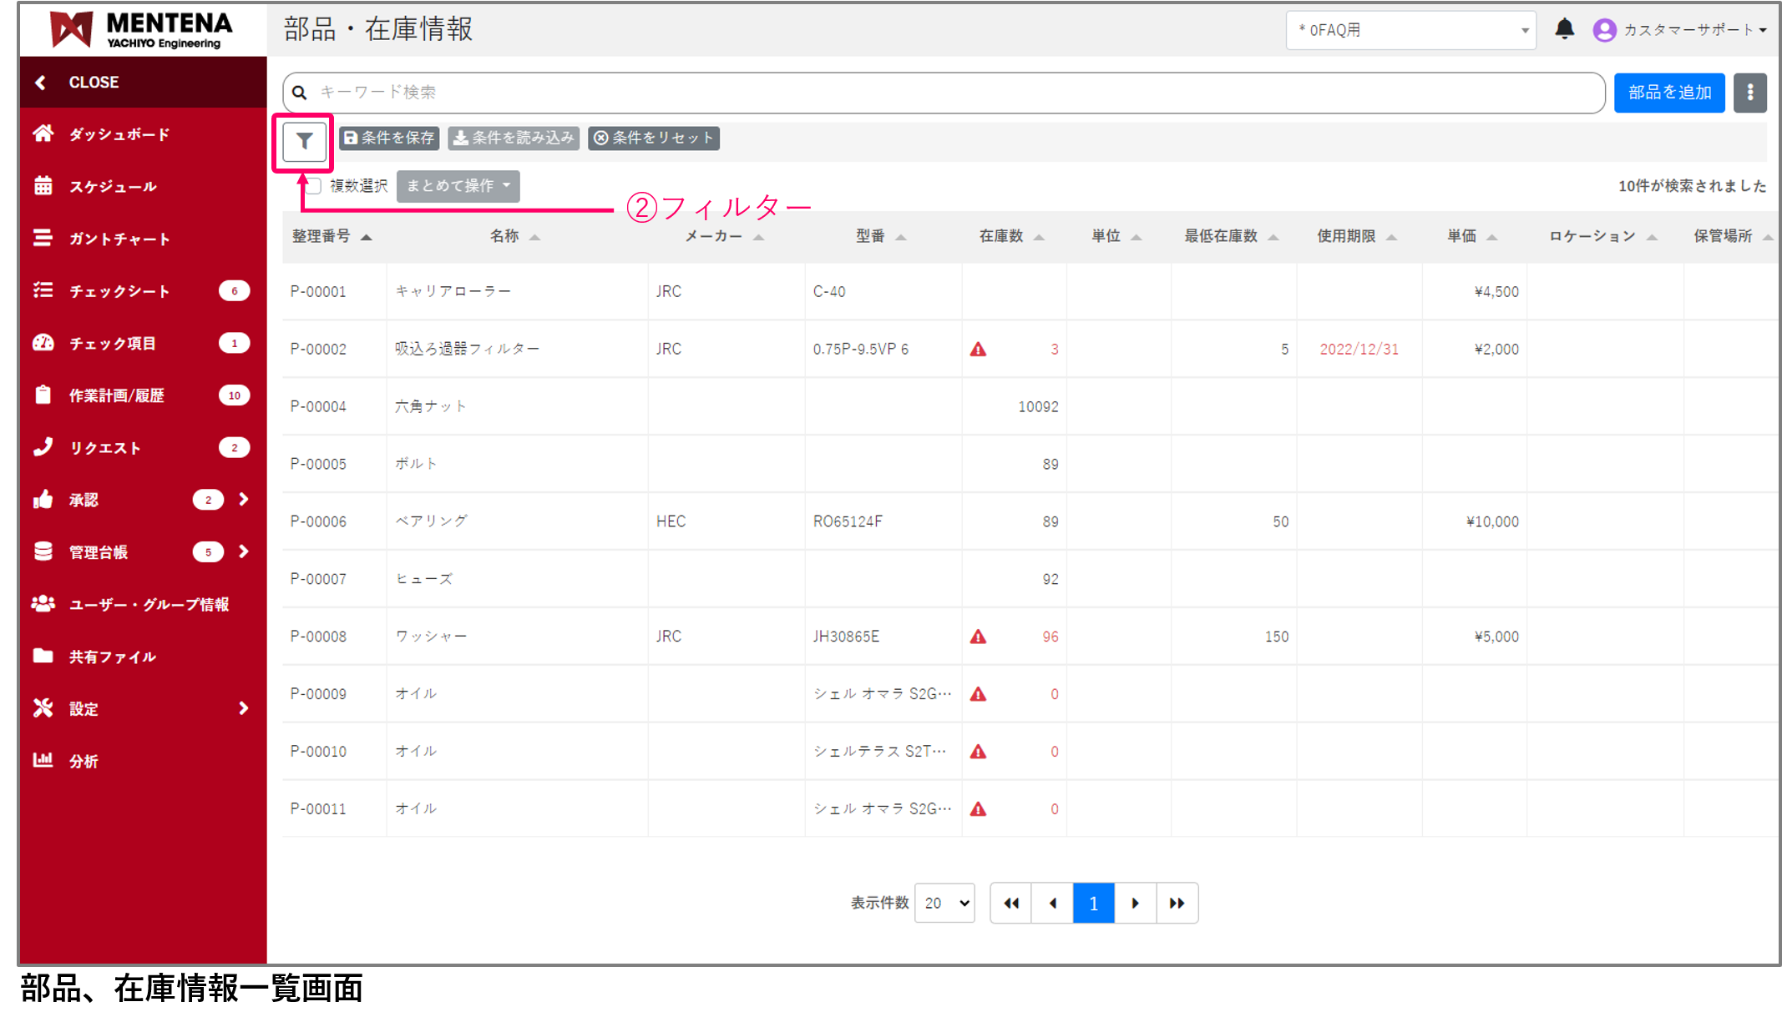Go to the first page of results
The image size is (1782, 1027).
tap(1011, 903)
